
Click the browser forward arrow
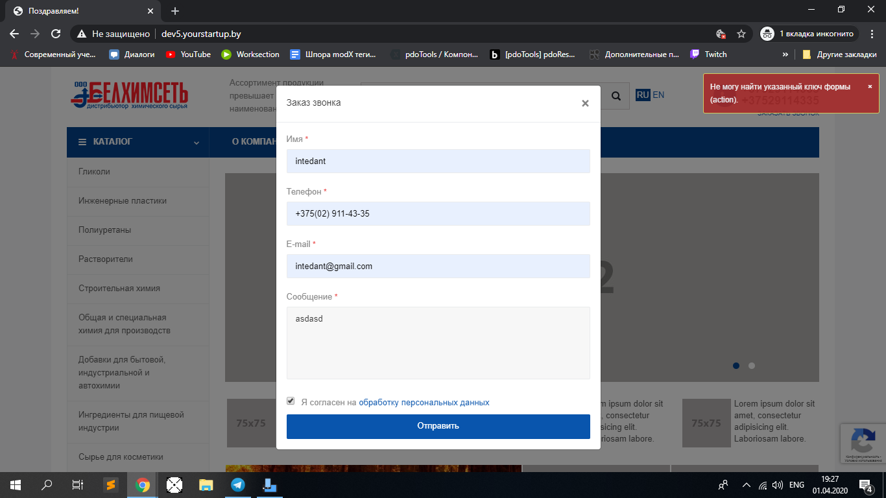click(35, 34)
